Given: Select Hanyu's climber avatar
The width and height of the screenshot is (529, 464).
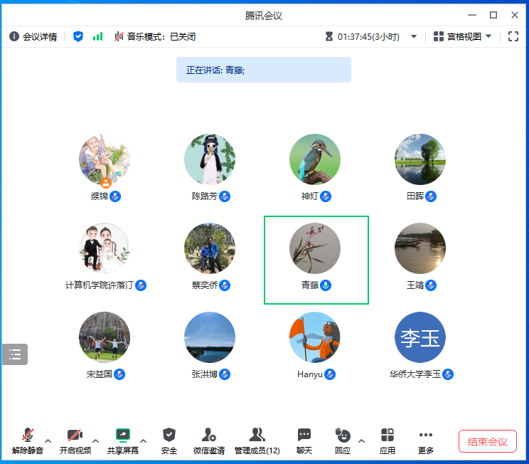Looking at the screenshot, I should click(x=315, y=337).
